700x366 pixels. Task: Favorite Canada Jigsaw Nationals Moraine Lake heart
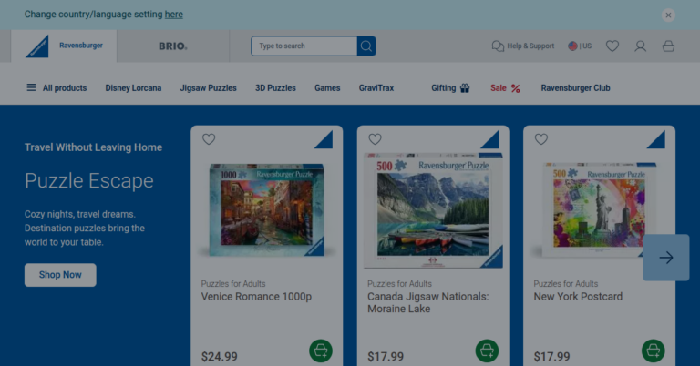(375, 139)
